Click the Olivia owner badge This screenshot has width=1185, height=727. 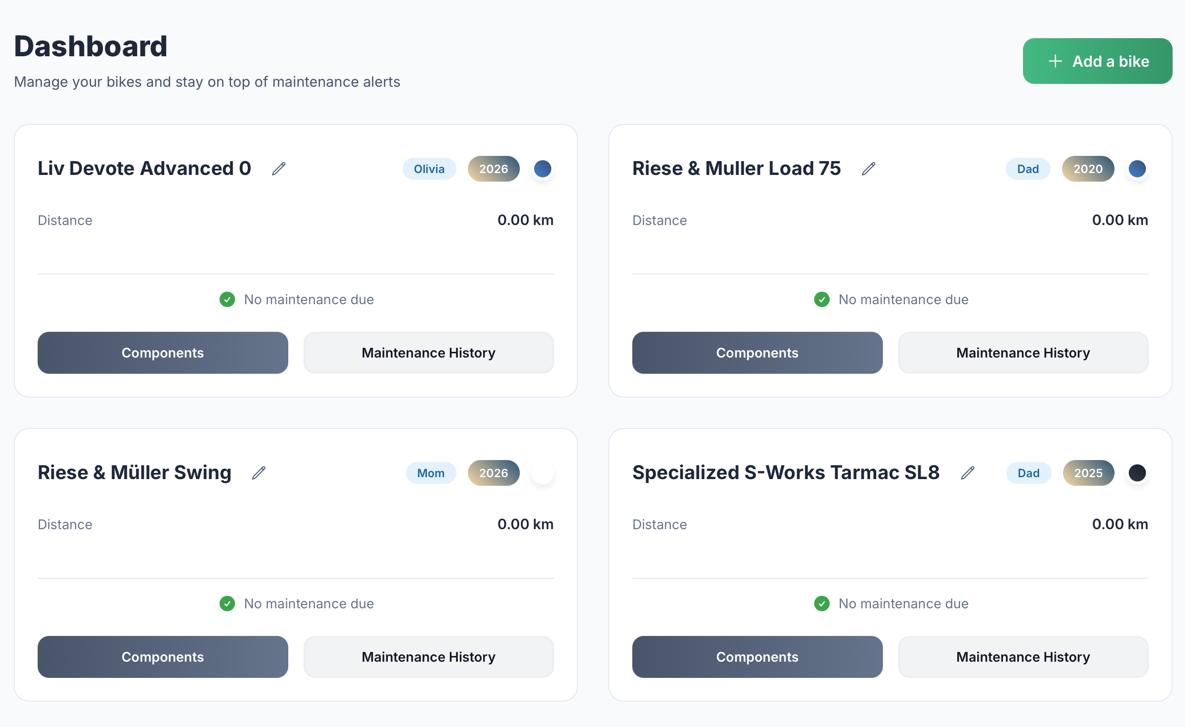(429, 169)
